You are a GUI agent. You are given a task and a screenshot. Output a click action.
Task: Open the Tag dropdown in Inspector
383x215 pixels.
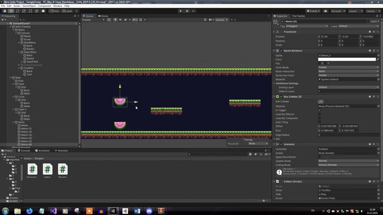[306, 26]
